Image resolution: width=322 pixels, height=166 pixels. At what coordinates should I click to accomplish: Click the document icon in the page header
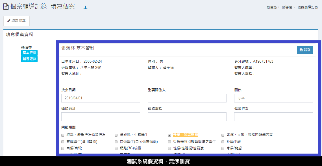point(6,7)
